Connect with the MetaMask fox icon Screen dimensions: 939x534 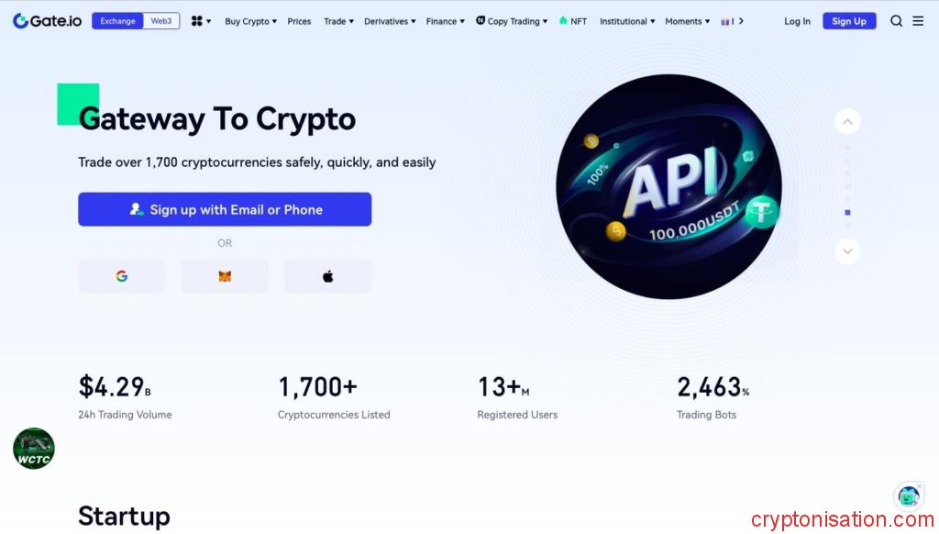[225, 276]
